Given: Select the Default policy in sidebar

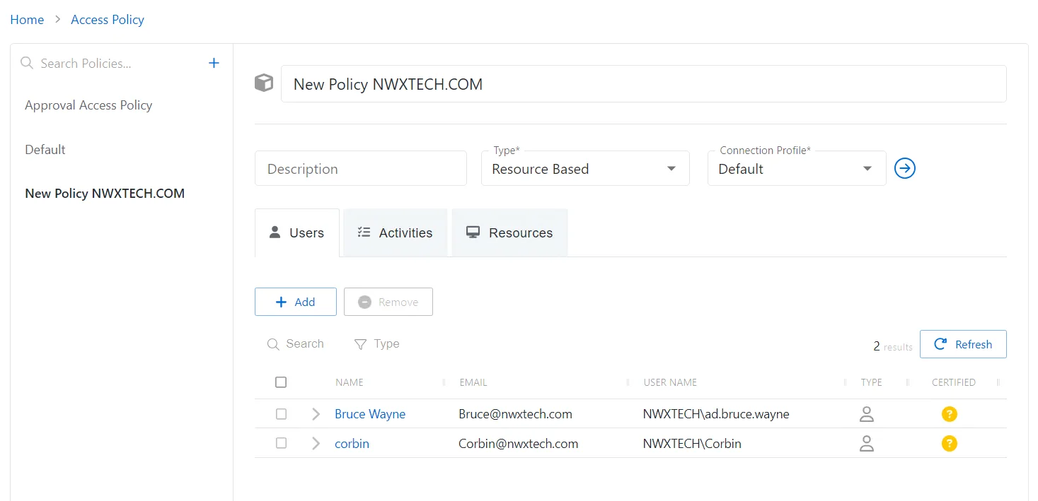Looking at the screenshot, I should tap(45, 150).
